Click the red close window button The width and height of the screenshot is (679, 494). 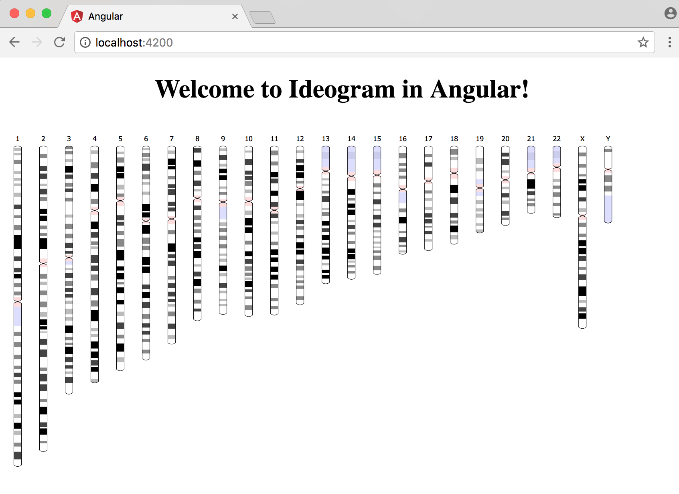coord(14,14)
